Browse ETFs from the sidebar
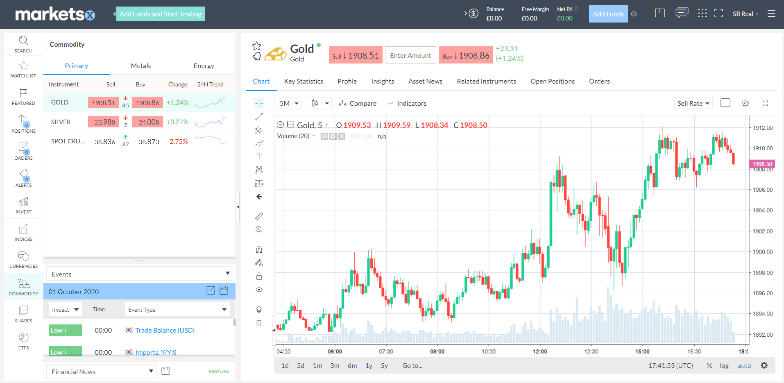The image size is (784, 383). coord(23,341)
